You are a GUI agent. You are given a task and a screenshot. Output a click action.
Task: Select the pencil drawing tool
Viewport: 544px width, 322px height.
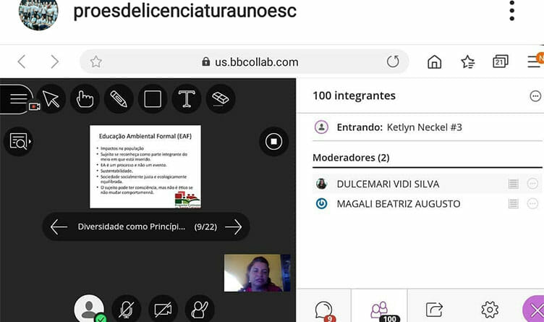click(119, 99)
